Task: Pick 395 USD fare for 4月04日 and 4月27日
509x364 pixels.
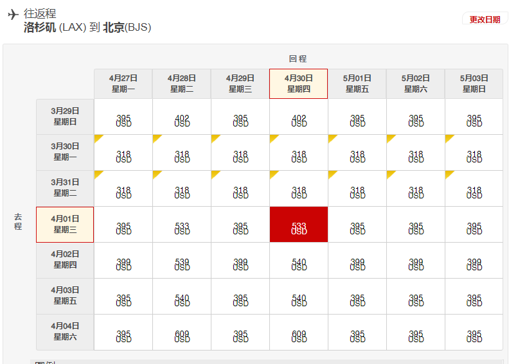Action: tap(123, 333)
